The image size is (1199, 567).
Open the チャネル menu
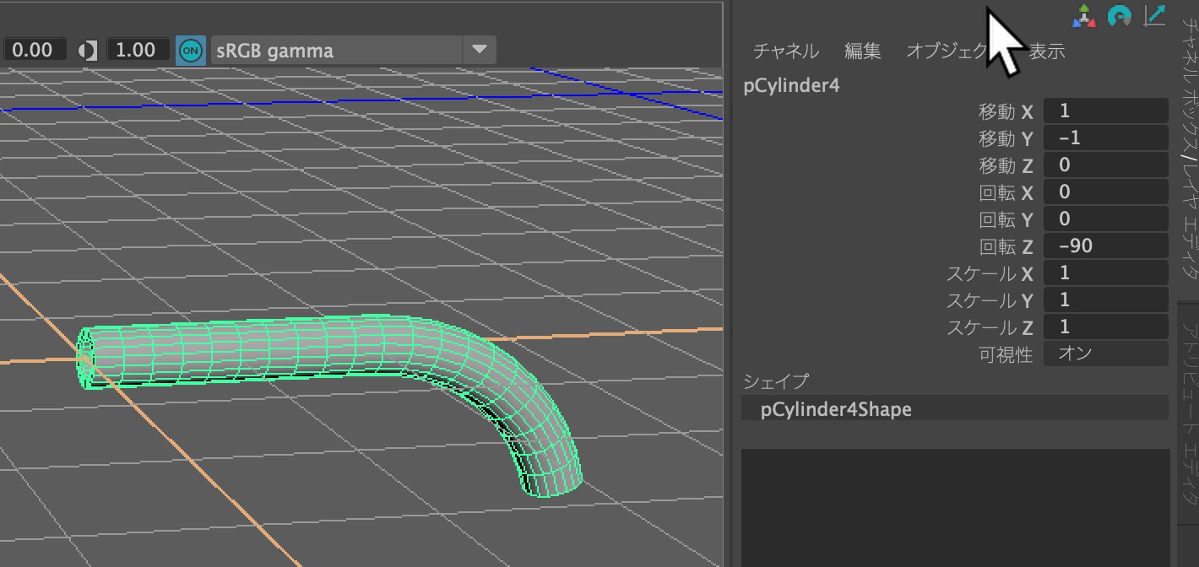click(785, 51)
